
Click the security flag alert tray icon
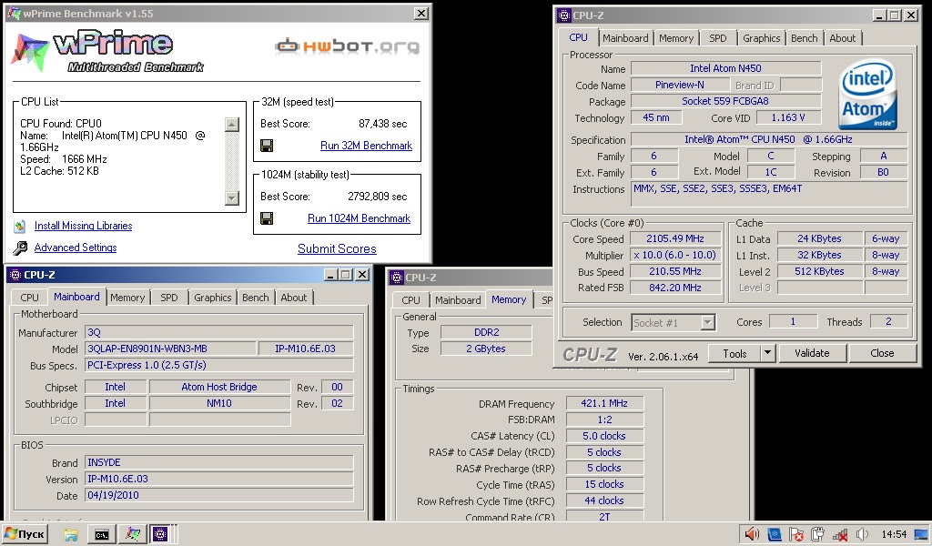[795, 534]
